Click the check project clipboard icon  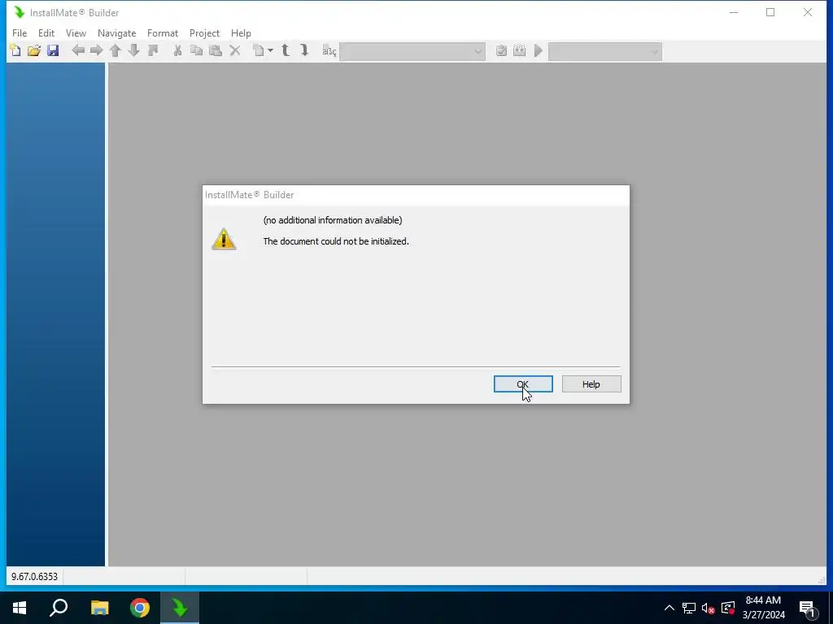pos(501,51)
